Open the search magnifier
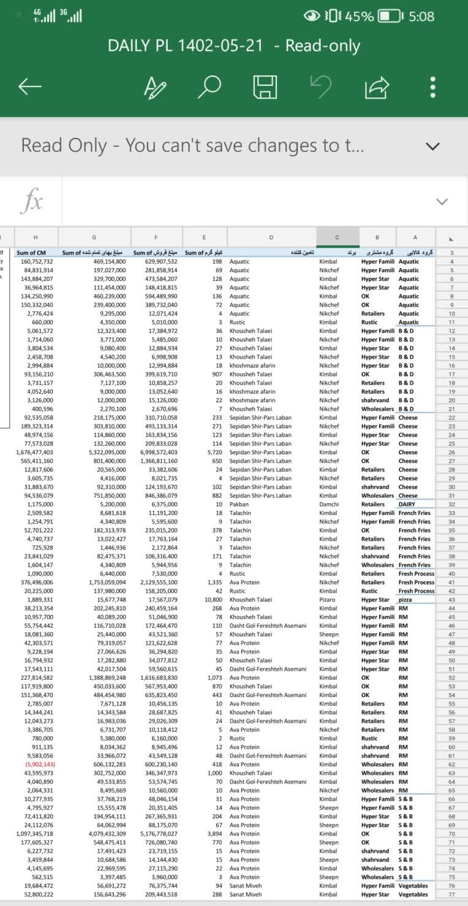468x906 pixels. [209, 86]
